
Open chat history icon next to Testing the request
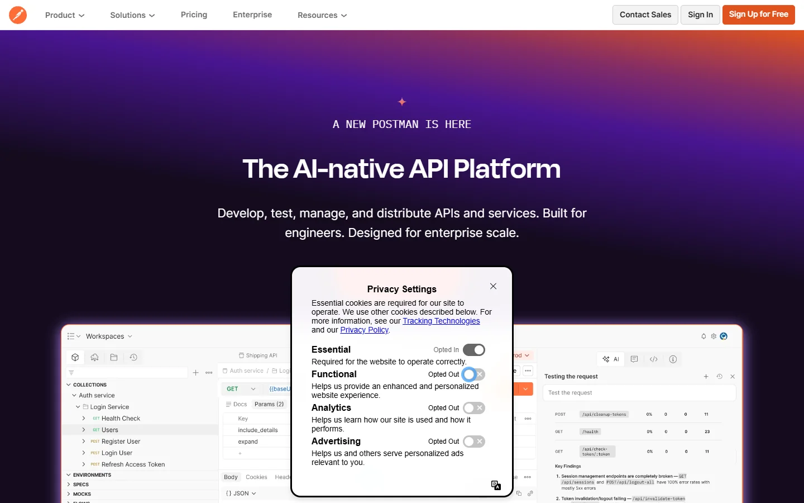coord(719,377)
